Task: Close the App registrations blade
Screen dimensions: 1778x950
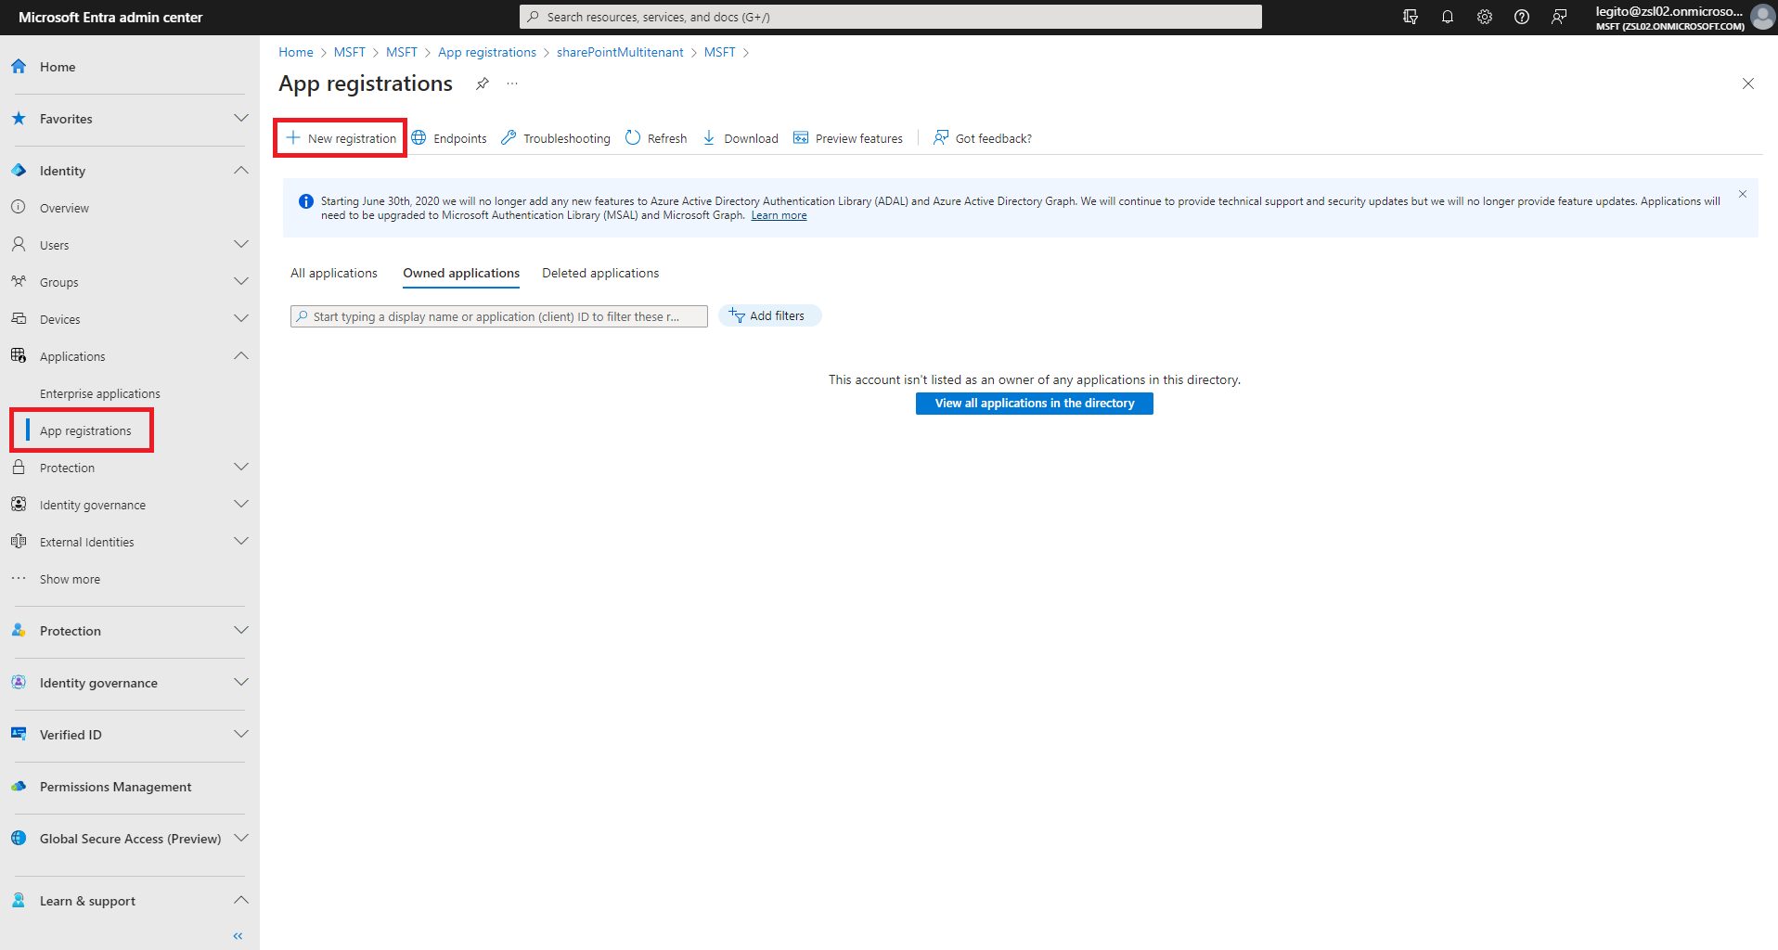Action: coord(1748,83)
